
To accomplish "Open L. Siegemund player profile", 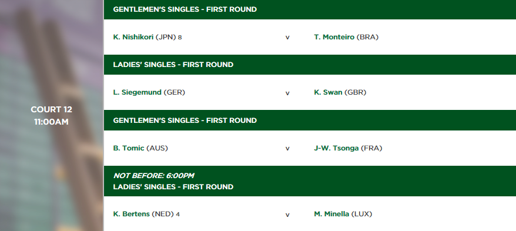I will point(137,92).
